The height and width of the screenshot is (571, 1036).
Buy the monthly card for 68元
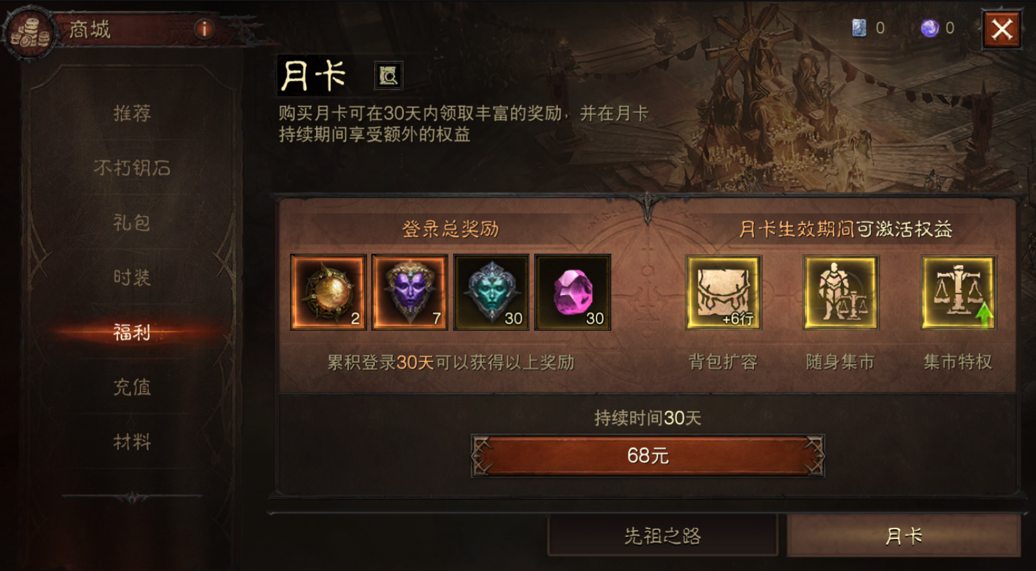[648, 455]
